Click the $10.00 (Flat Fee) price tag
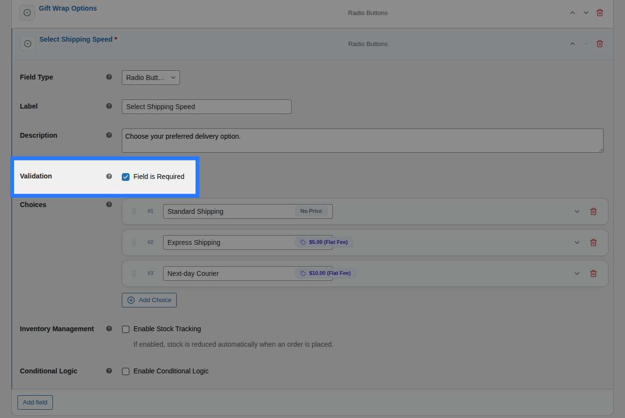This screenshot has width=625, height=418. [326, 273]
